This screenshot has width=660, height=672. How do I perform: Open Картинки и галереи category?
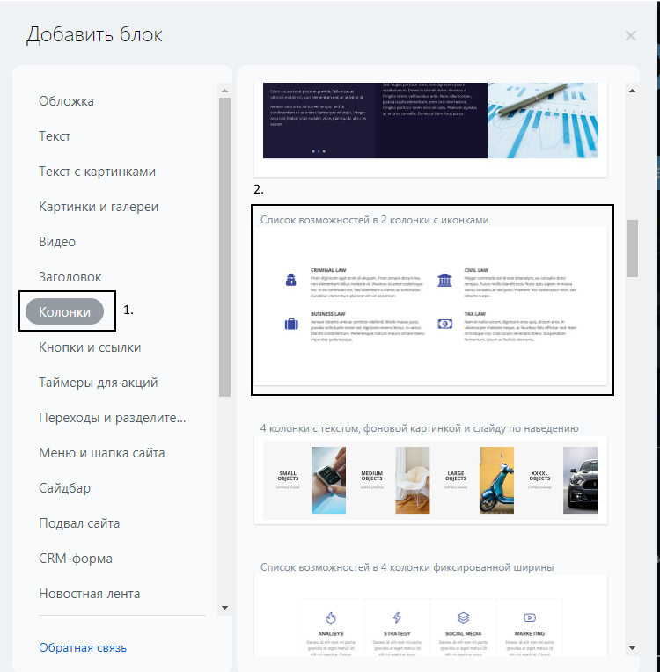point(99,207)
